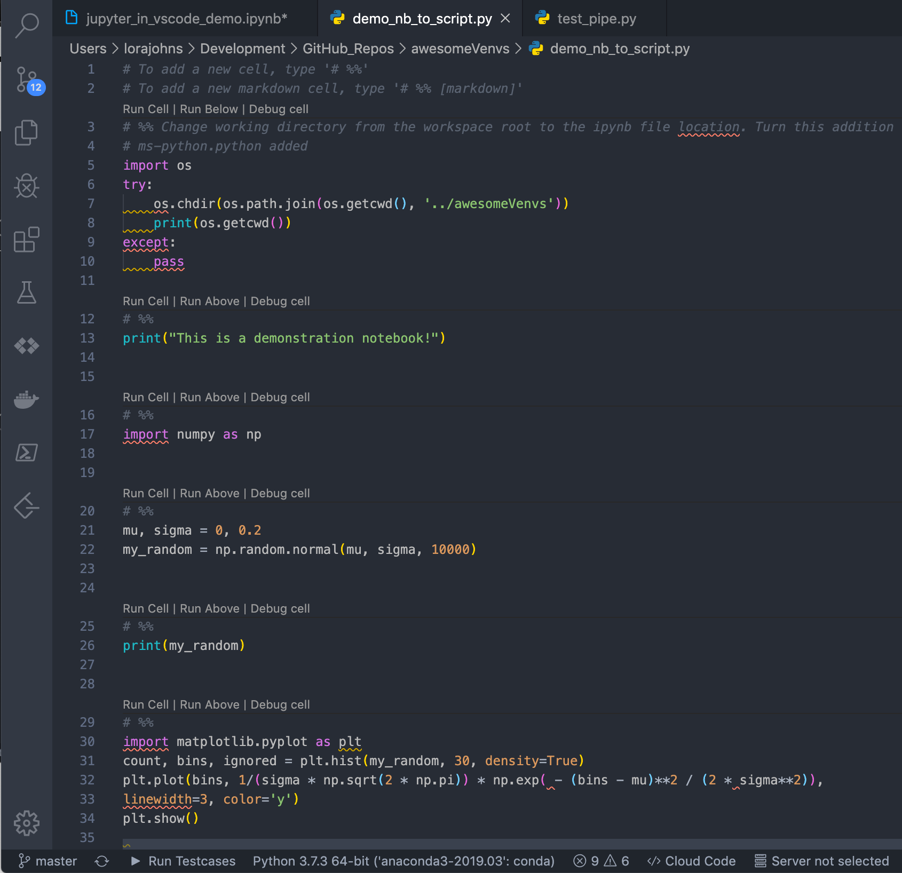The width and height of the screenshot is (902, 873).
Task: Click Run Testcases in status bar
Action: [x=183, y=861]
